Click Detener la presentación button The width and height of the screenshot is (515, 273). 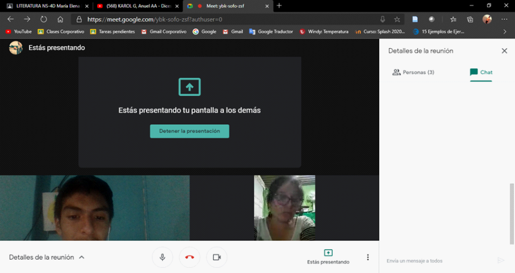[189, 131]
